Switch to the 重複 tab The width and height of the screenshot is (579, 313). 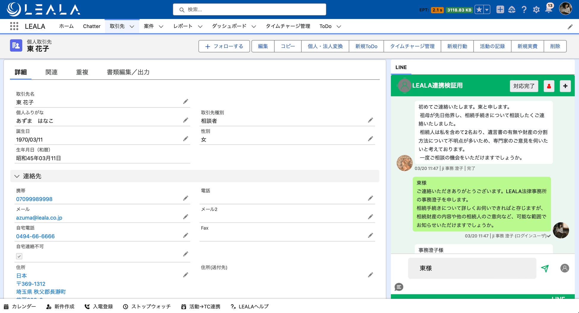[82, 72]
